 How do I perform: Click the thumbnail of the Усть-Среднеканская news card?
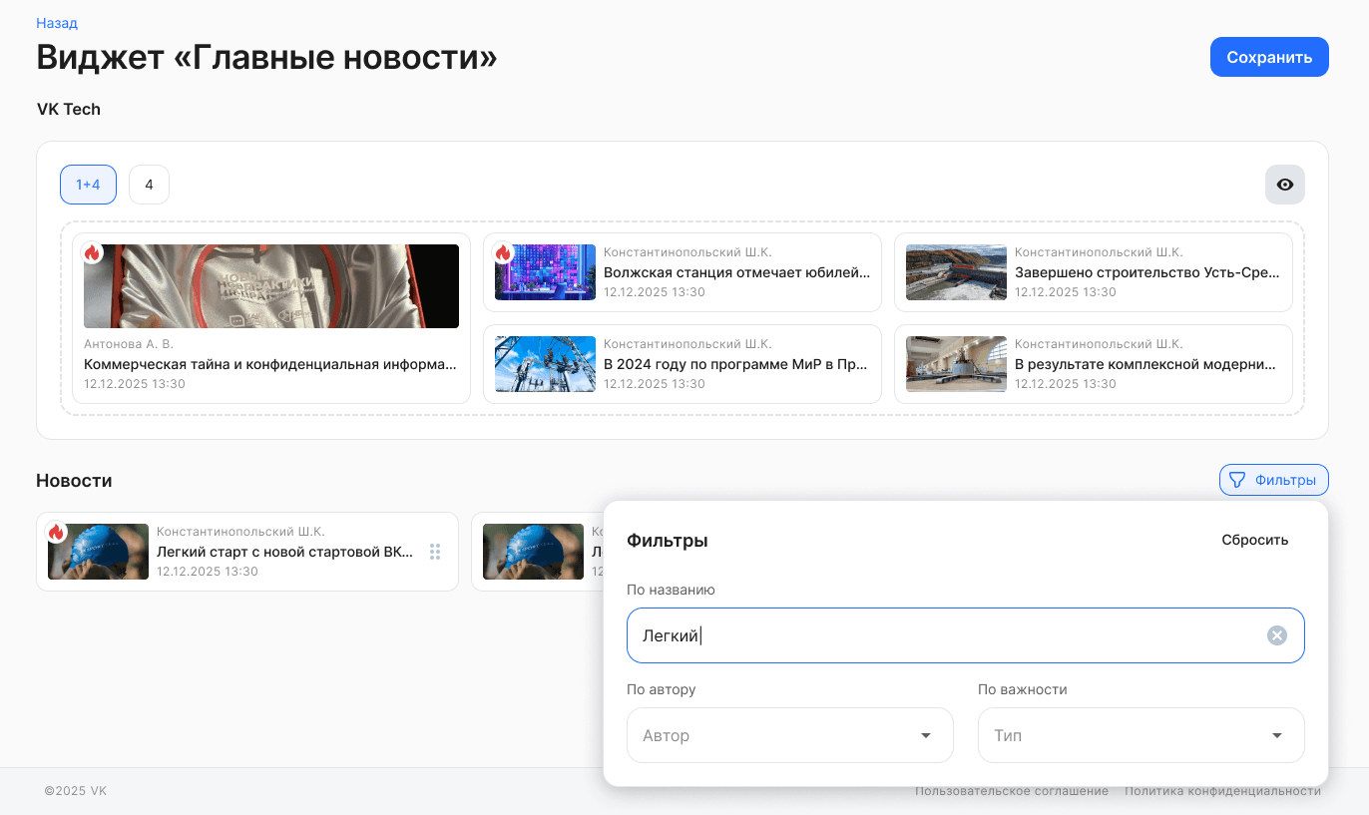pos(956,272)
